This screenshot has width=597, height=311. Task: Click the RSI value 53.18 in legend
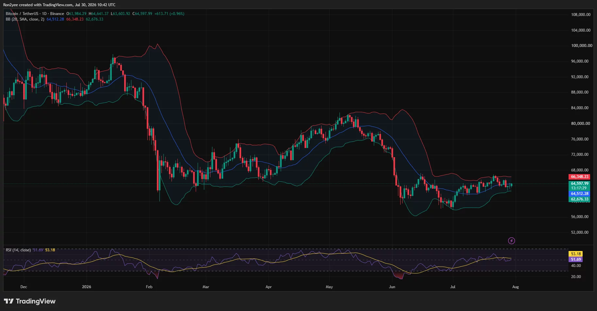point(50,250)
